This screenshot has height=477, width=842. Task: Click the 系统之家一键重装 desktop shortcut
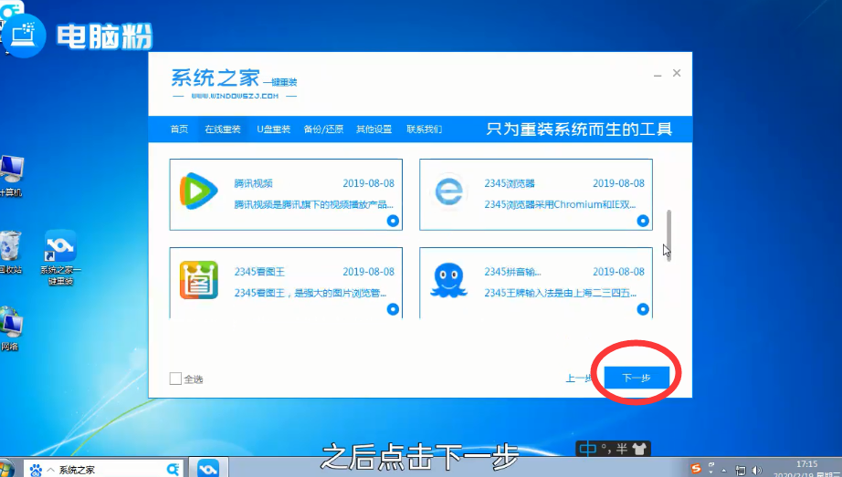tap(60, 257)
